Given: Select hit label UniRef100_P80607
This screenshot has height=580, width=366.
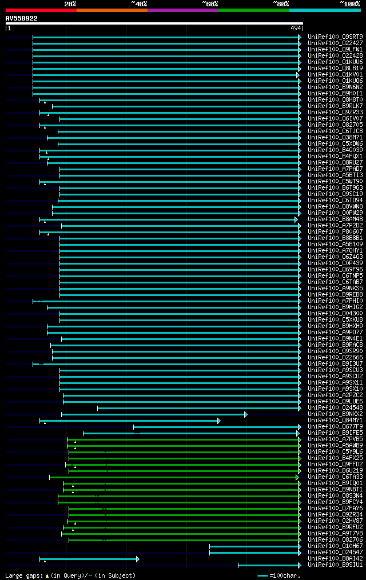Looking at the screenshot, I should (335, 232).
